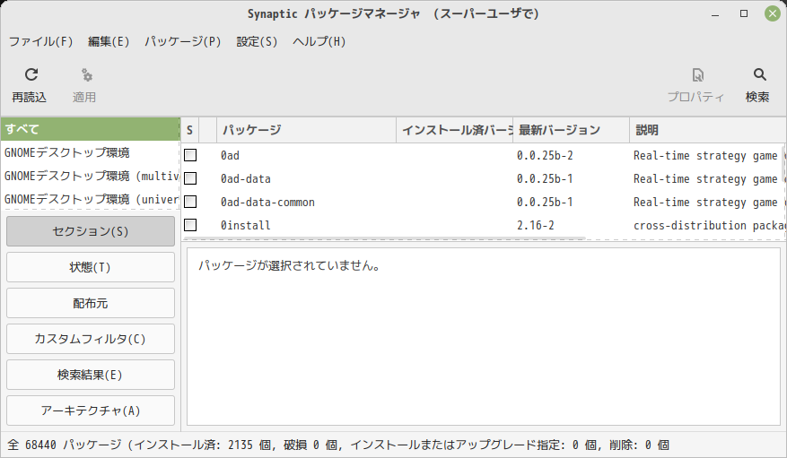787x458 pixels.
Task: Toggle the status checkbox for 0ad-data
Action: point(190,178)
